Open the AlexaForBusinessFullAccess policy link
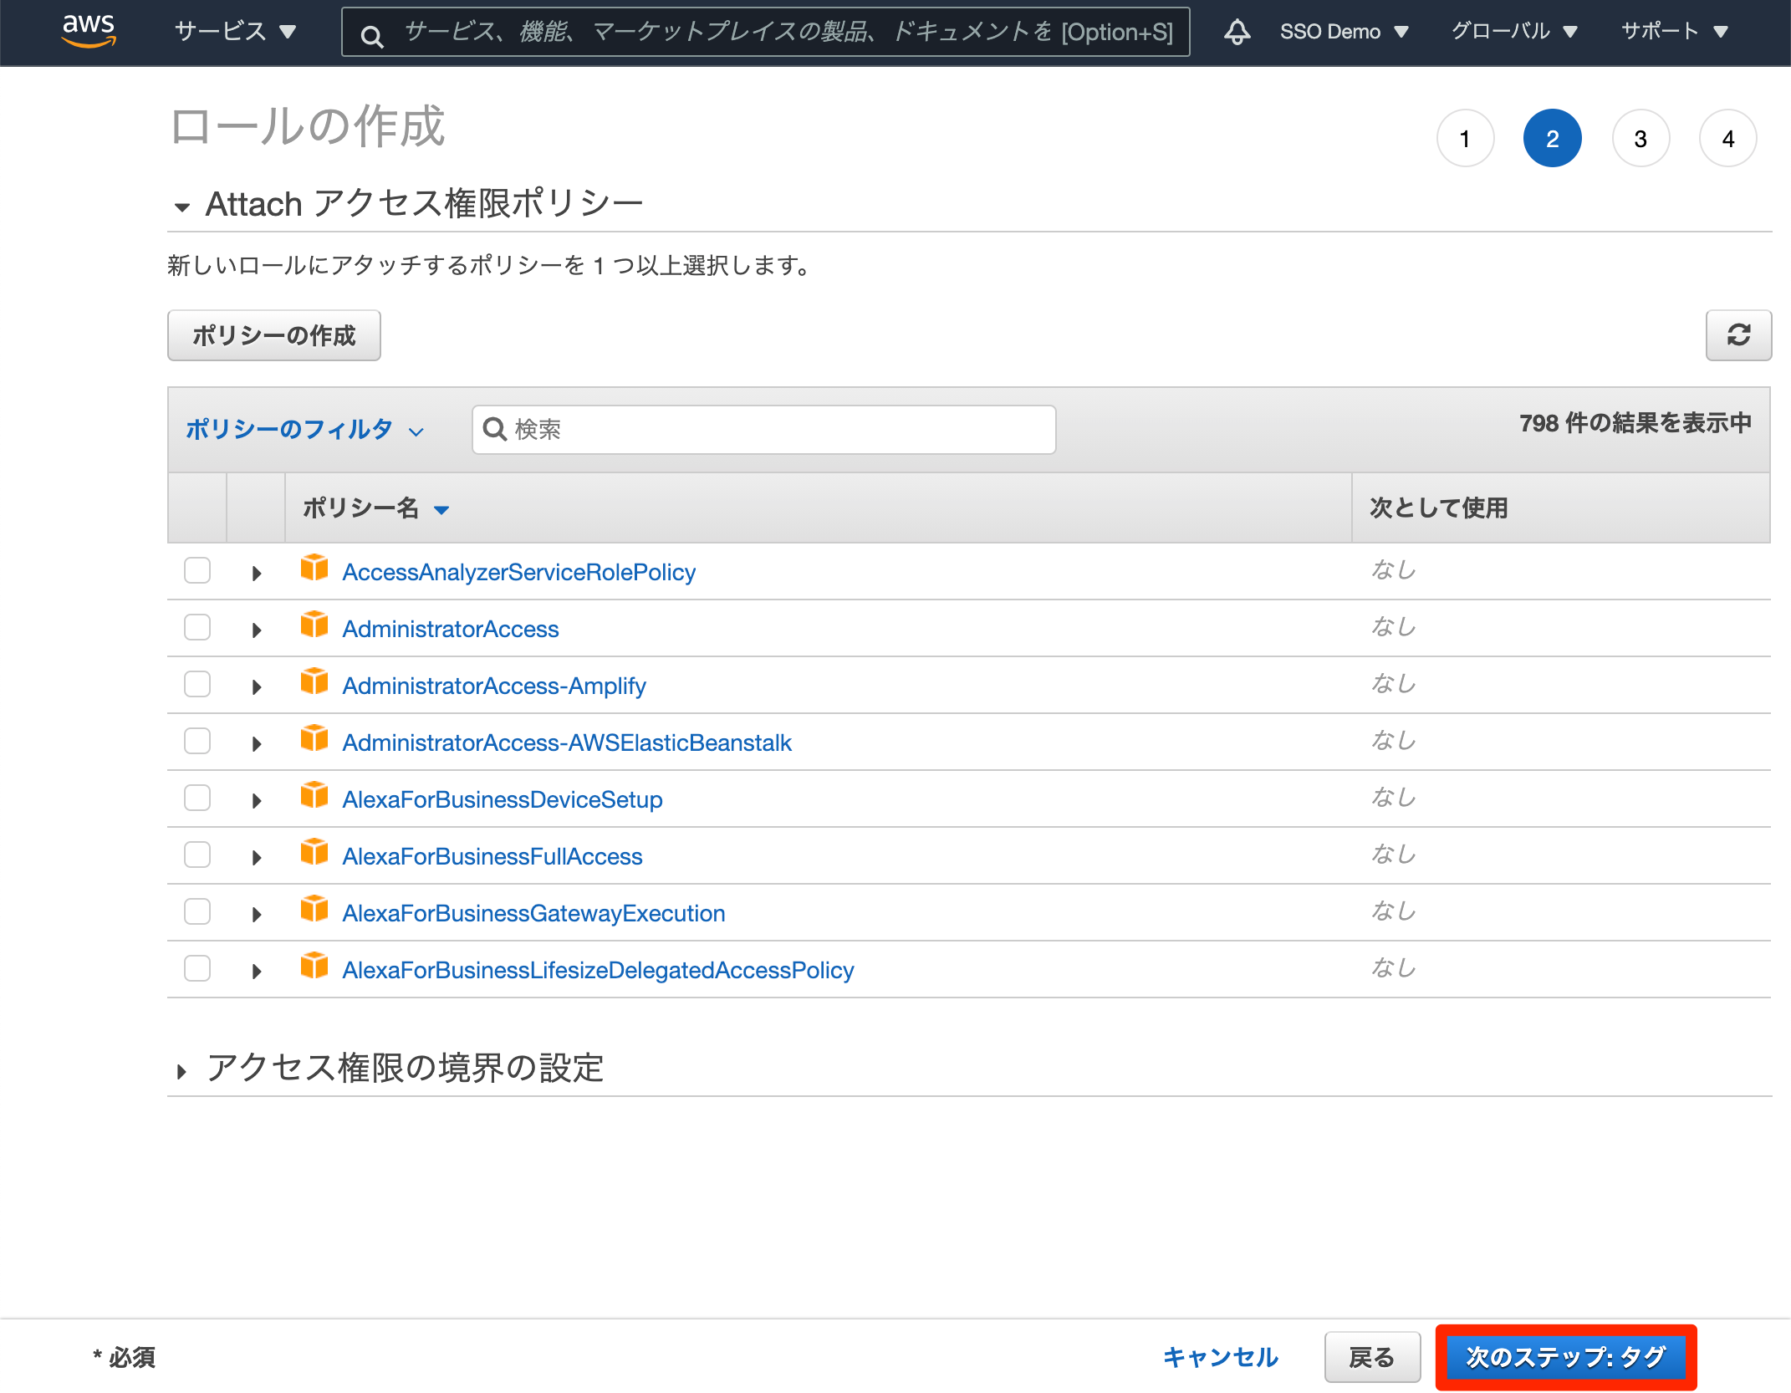Viewport: 1791px width, 1393px height. click(x=492, y=856)
